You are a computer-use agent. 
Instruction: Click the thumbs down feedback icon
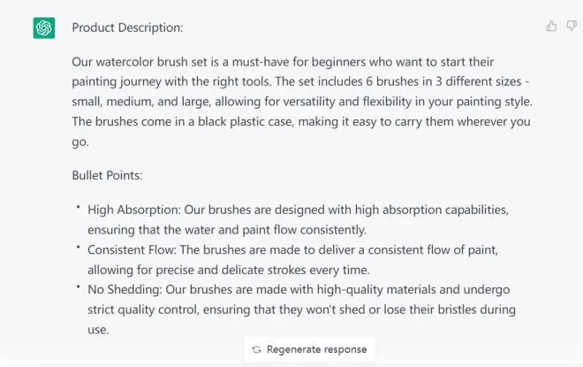click(572, 26)
